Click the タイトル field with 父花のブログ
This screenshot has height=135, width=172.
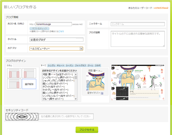[x=56, y=40]
